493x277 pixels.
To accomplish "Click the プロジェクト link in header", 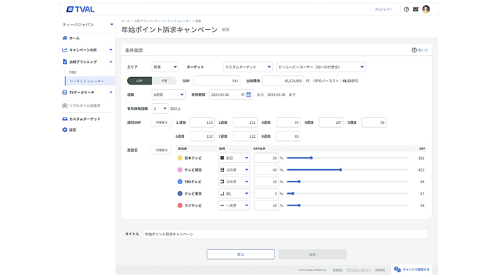I will click(x=384, y=9).
